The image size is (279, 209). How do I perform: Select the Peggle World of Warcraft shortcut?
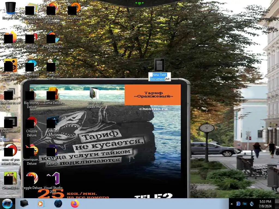click(53, 13)
